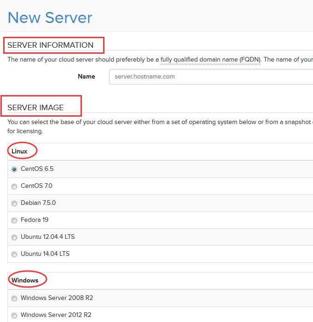
Task: Click the CentOS 6.5 label text
Action: click(x=37, y=169)
